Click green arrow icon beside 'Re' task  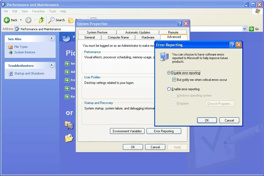coord(67,97)
